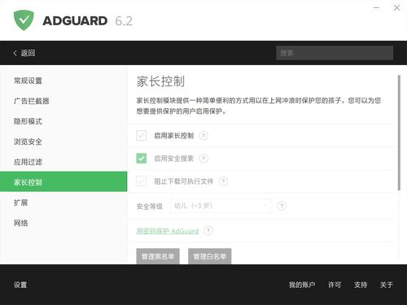Screen dimensions: 407x305
Task: Minimize the AdGuard window
Action: tap(377, 8)
